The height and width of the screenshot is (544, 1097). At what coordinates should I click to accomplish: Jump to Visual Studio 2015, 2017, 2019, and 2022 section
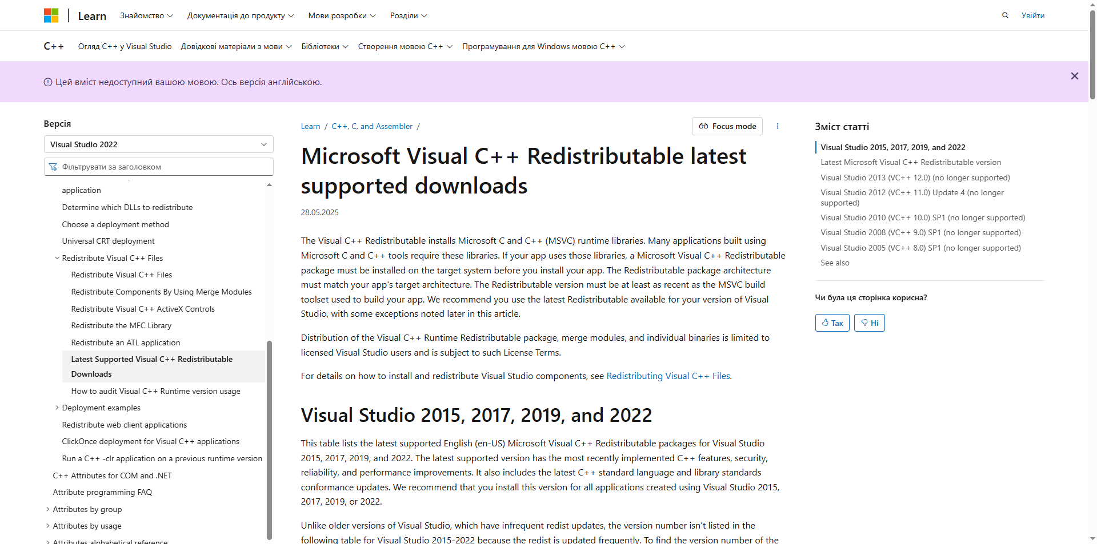click(x=892, y=147)
